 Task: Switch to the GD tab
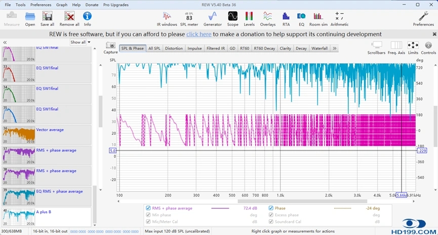click(232, 48)
